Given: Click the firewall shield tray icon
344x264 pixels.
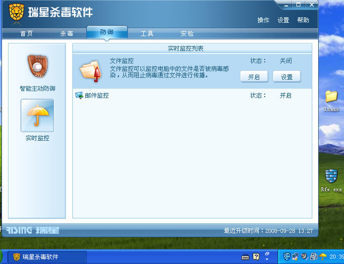Looking at the screenshot, I should click(x=287, y=257).
